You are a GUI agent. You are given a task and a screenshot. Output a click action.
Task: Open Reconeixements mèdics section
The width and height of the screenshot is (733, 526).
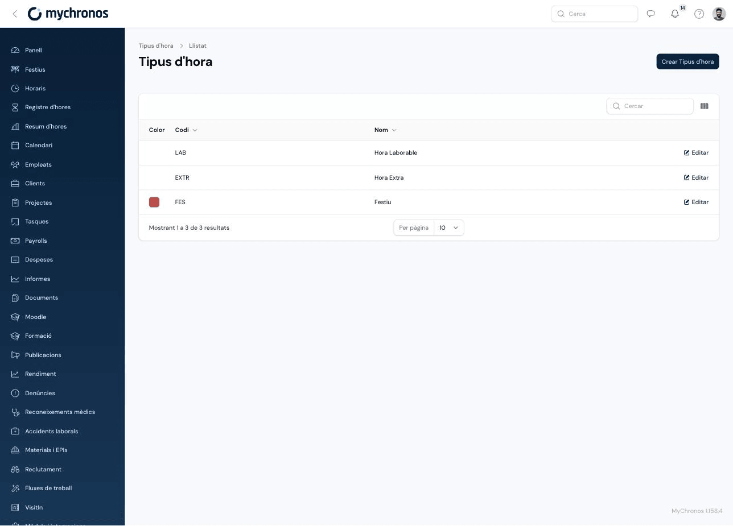60,412
